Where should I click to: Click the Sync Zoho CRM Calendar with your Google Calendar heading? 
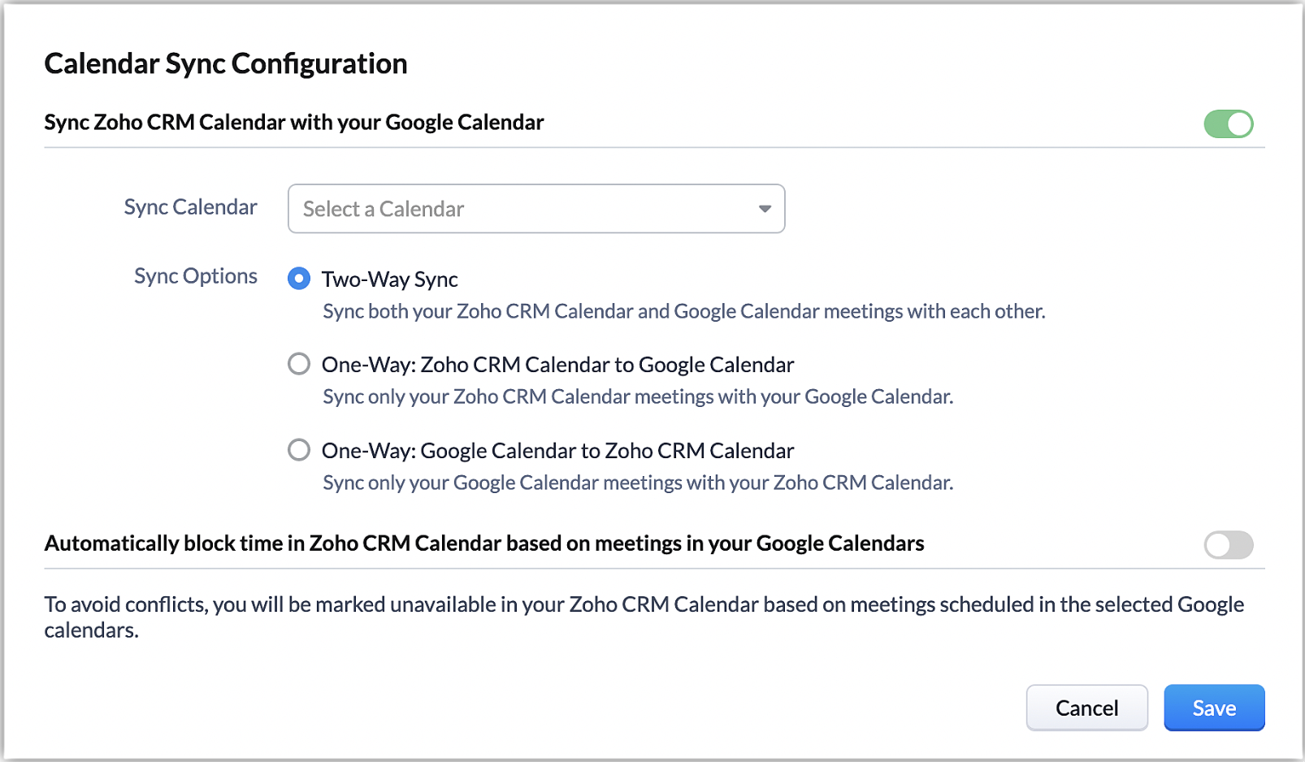click(x=294, y=123)
